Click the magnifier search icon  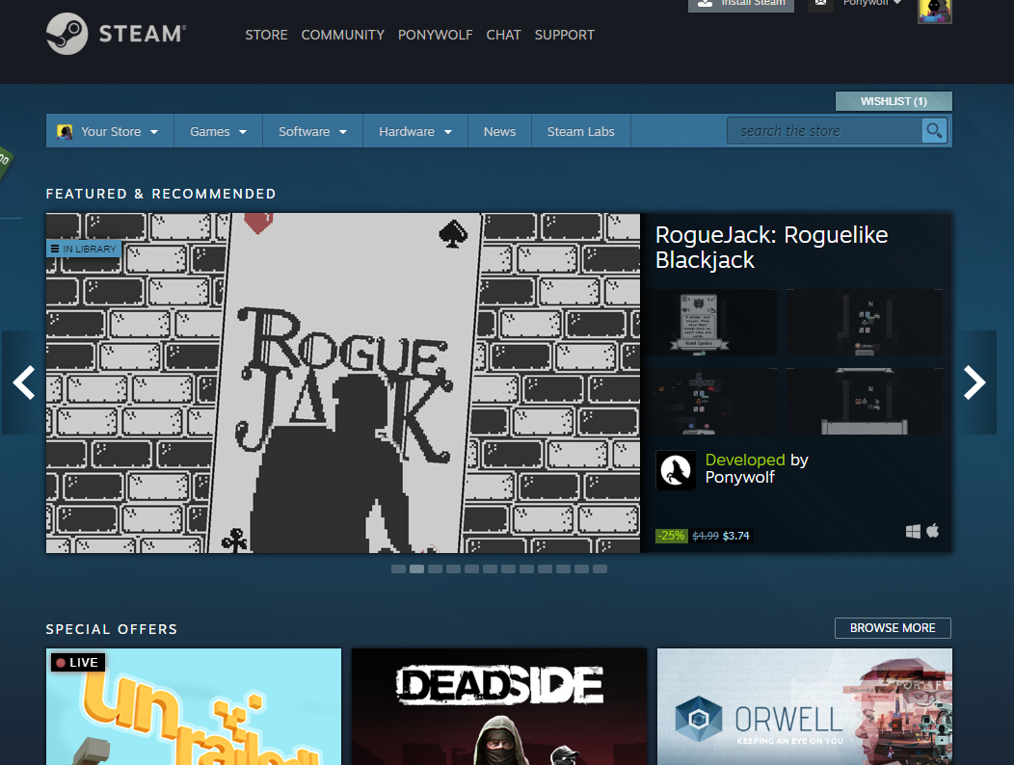934,131
